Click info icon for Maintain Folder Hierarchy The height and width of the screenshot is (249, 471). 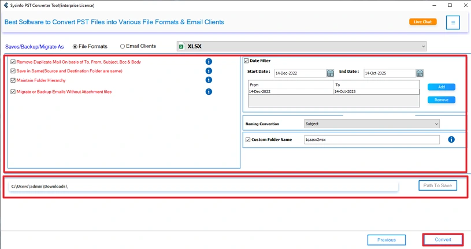pyautogui.click(x=209, y=80)
